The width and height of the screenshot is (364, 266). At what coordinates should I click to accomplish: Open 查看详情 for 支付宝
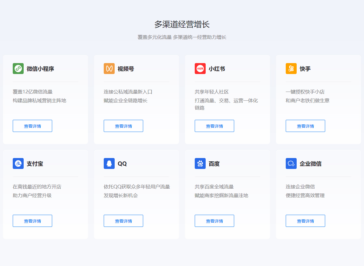[x=32, y=221]
